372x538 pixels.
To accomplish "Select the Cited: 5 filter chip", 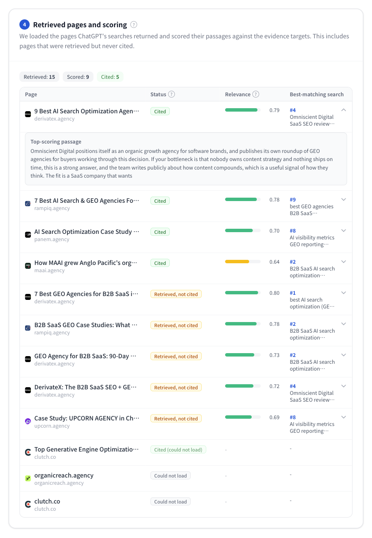I will 110,77.
